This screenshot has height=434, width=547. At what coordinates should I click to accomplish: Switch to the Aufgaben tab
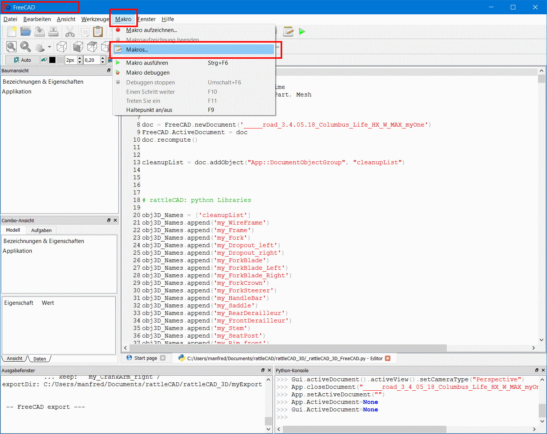click(x=41, y=230)
